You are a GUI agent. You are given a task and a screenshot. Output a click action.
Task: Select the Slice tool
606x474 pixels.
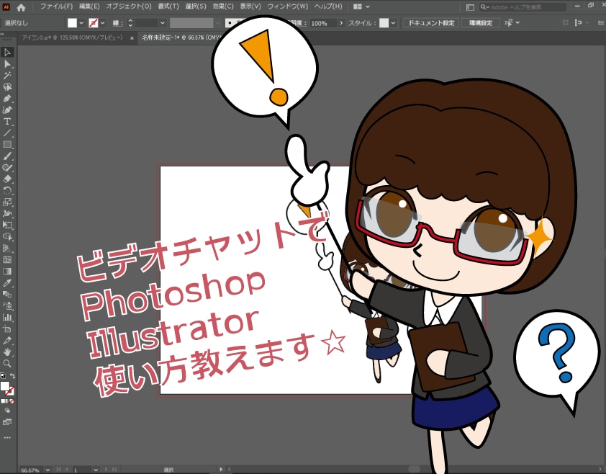7,341
